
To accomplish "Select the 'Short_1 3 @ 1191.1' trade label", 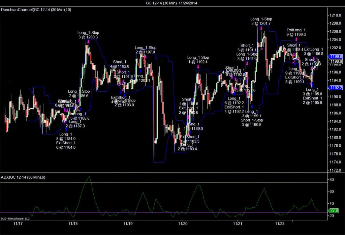I will [x=247, y=48].
